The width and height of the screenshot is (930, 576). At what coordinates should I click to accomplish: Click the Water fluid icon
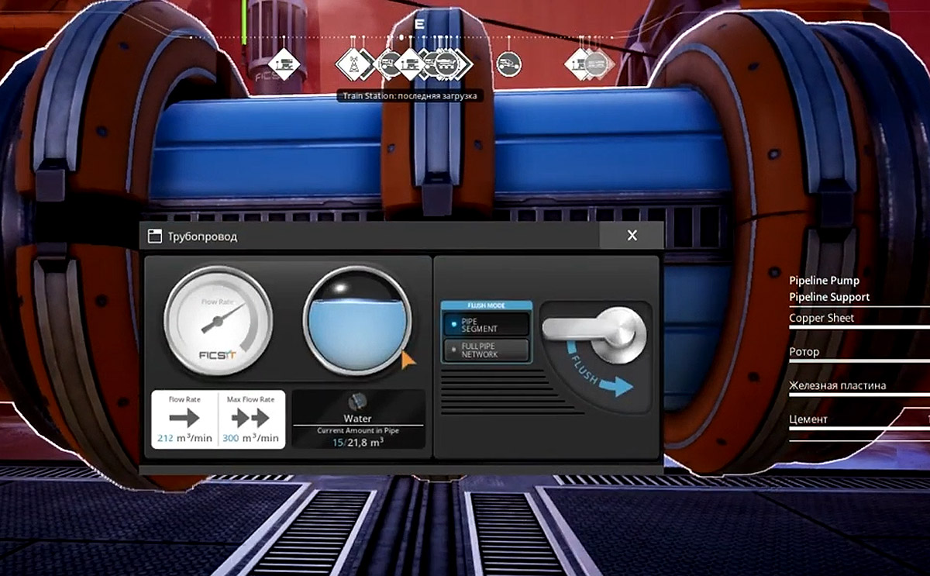[x=358, y=402]
